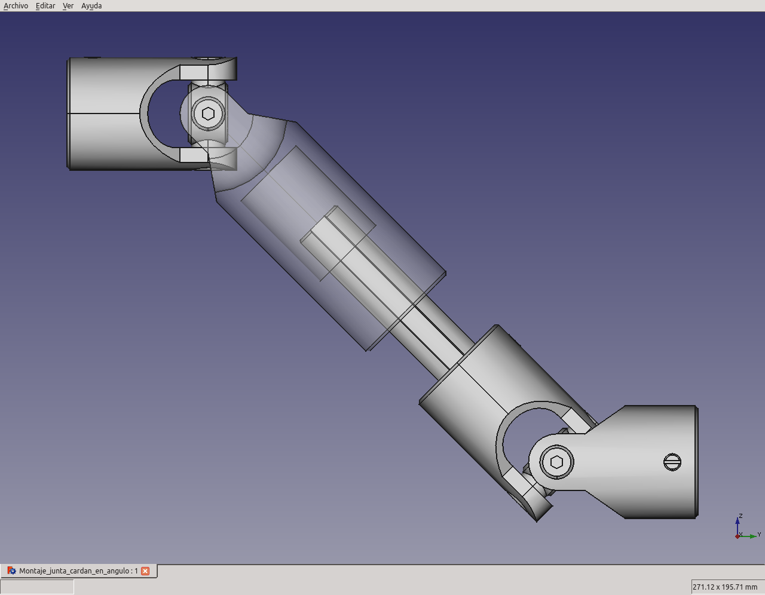Close the Montaje_junta_cardan_en_angulo tab

tap(145, 571)
